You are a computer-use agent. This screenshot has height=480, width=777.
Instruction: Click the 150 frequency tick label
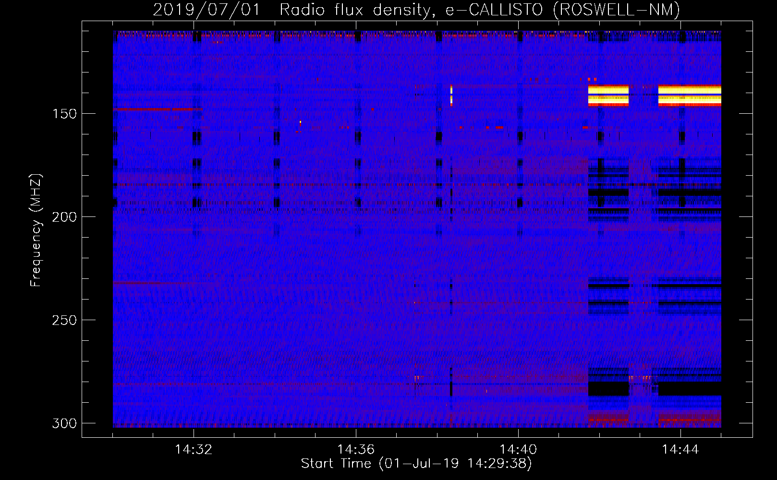click(64, 114)
